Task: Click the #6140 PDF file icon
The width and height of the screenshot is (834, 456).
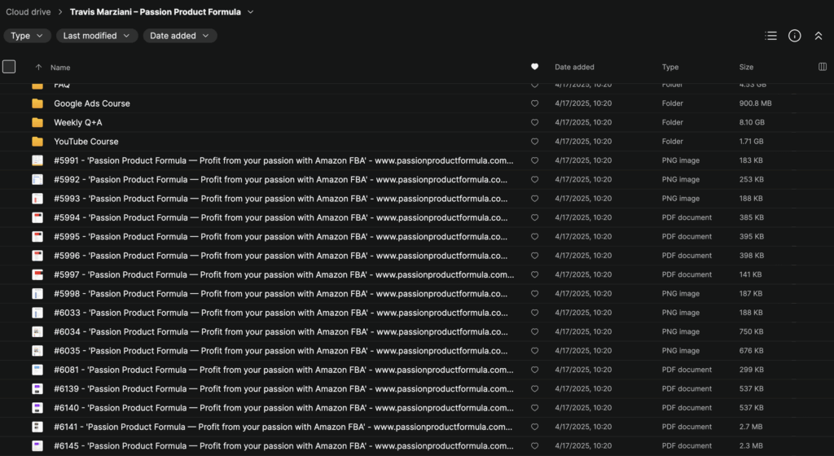Action: click(37, 408)
